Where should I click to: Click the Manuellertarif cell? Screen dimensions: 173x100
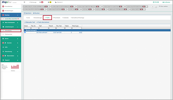(43, 32)
